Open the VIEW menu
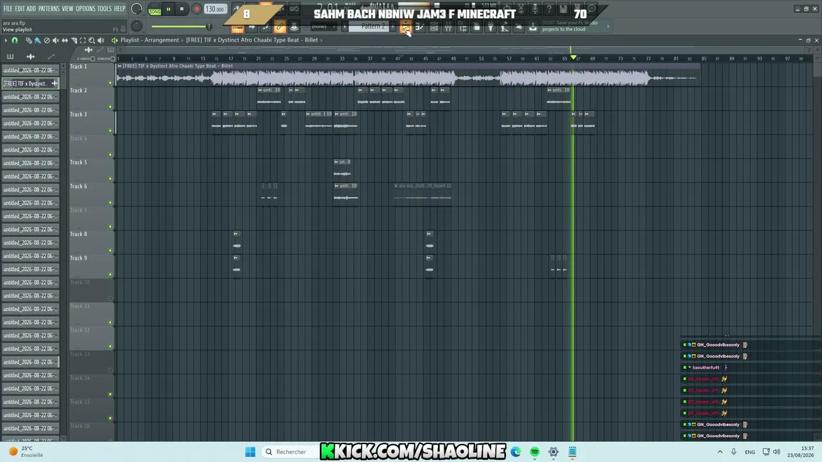 (67, 9)
